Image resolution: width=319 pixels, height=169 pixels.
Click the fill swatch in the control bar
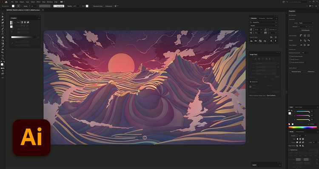[13, 6]
